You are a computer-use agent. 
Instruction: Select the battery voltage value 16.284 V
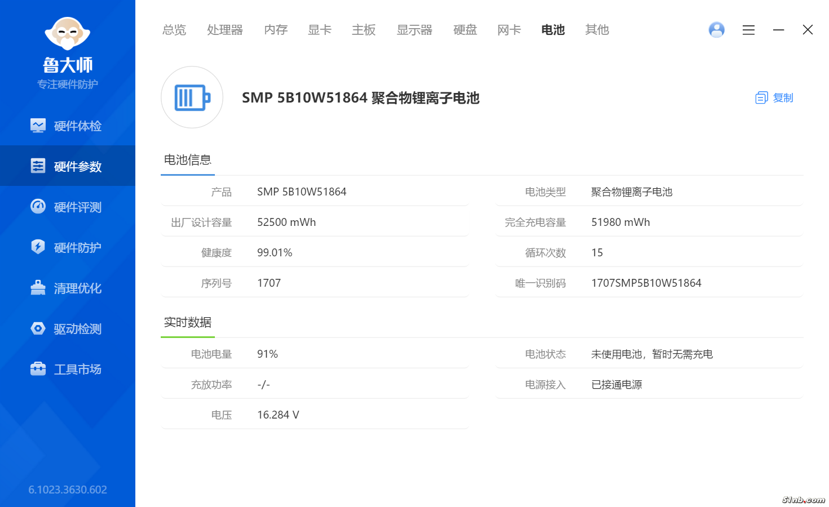[x=277, y=414]
